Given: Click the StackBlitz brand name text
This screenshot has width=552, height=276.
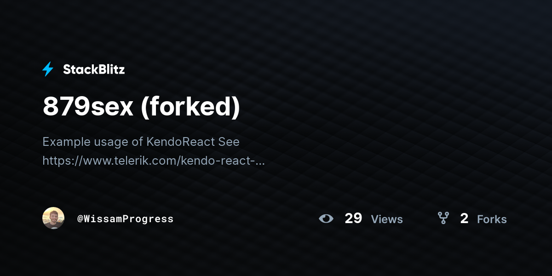Looking at the screenshot, I should point(94,69).
